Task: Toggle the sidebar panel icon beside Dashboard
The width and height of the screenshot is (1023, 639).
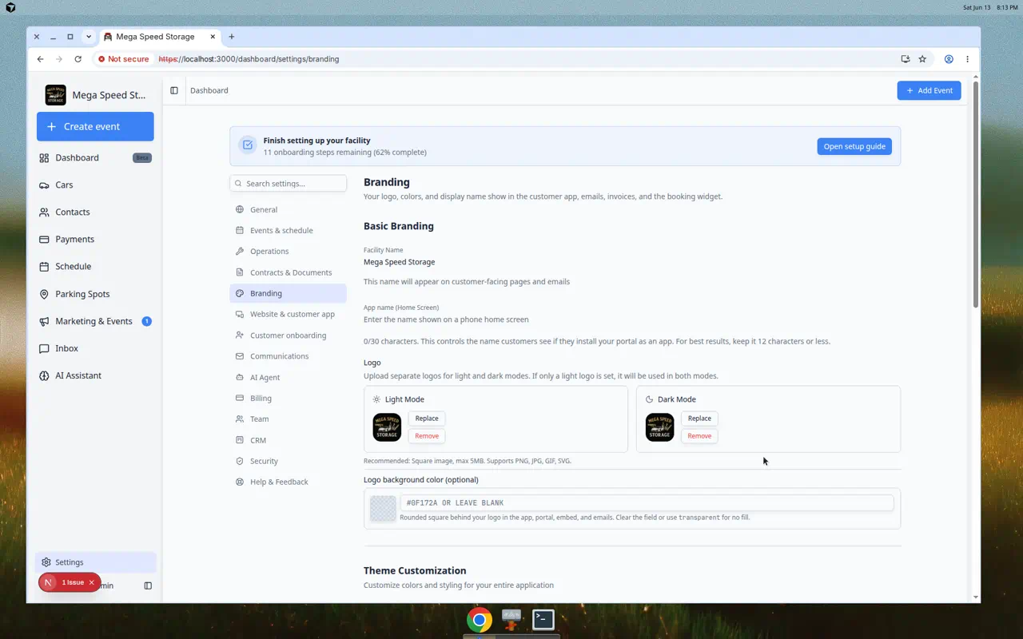Action: 174,90
